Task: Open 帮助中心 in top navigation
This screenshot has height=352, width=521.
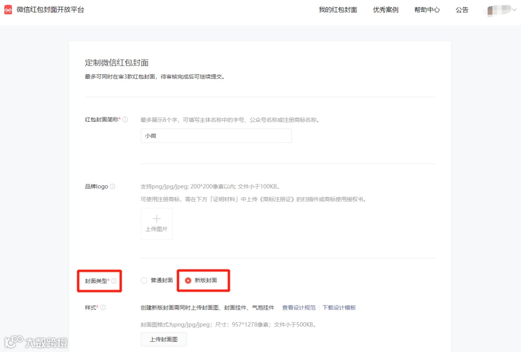Action: click(427, 10)
